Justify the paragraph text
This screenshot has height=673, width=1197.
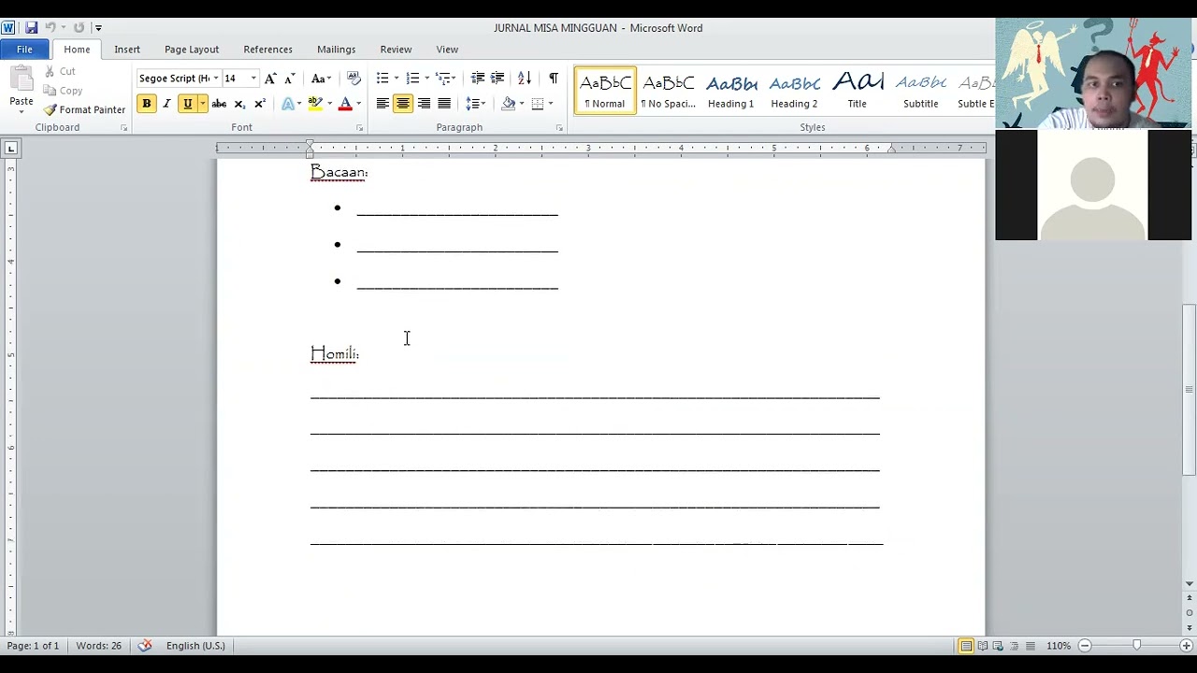pyautogui.click(x=444, y=104)
